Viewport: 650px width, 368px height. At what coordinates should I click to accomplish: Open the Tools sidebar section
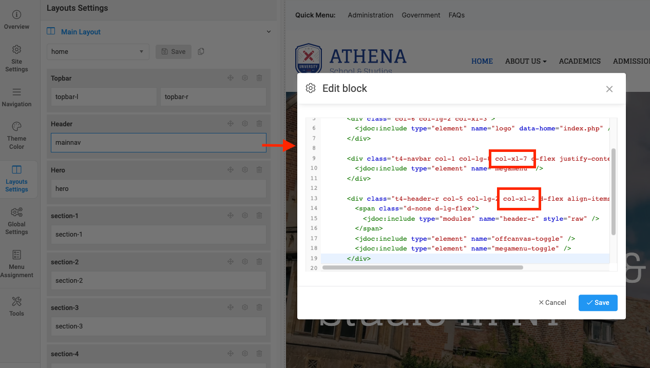[16, 306]
